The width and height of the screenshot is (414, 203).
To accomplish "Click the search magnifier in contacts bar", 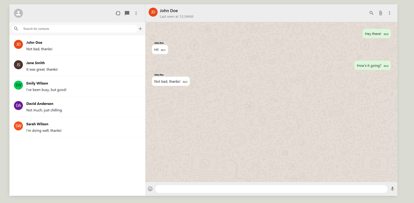I will pos(16,29).
